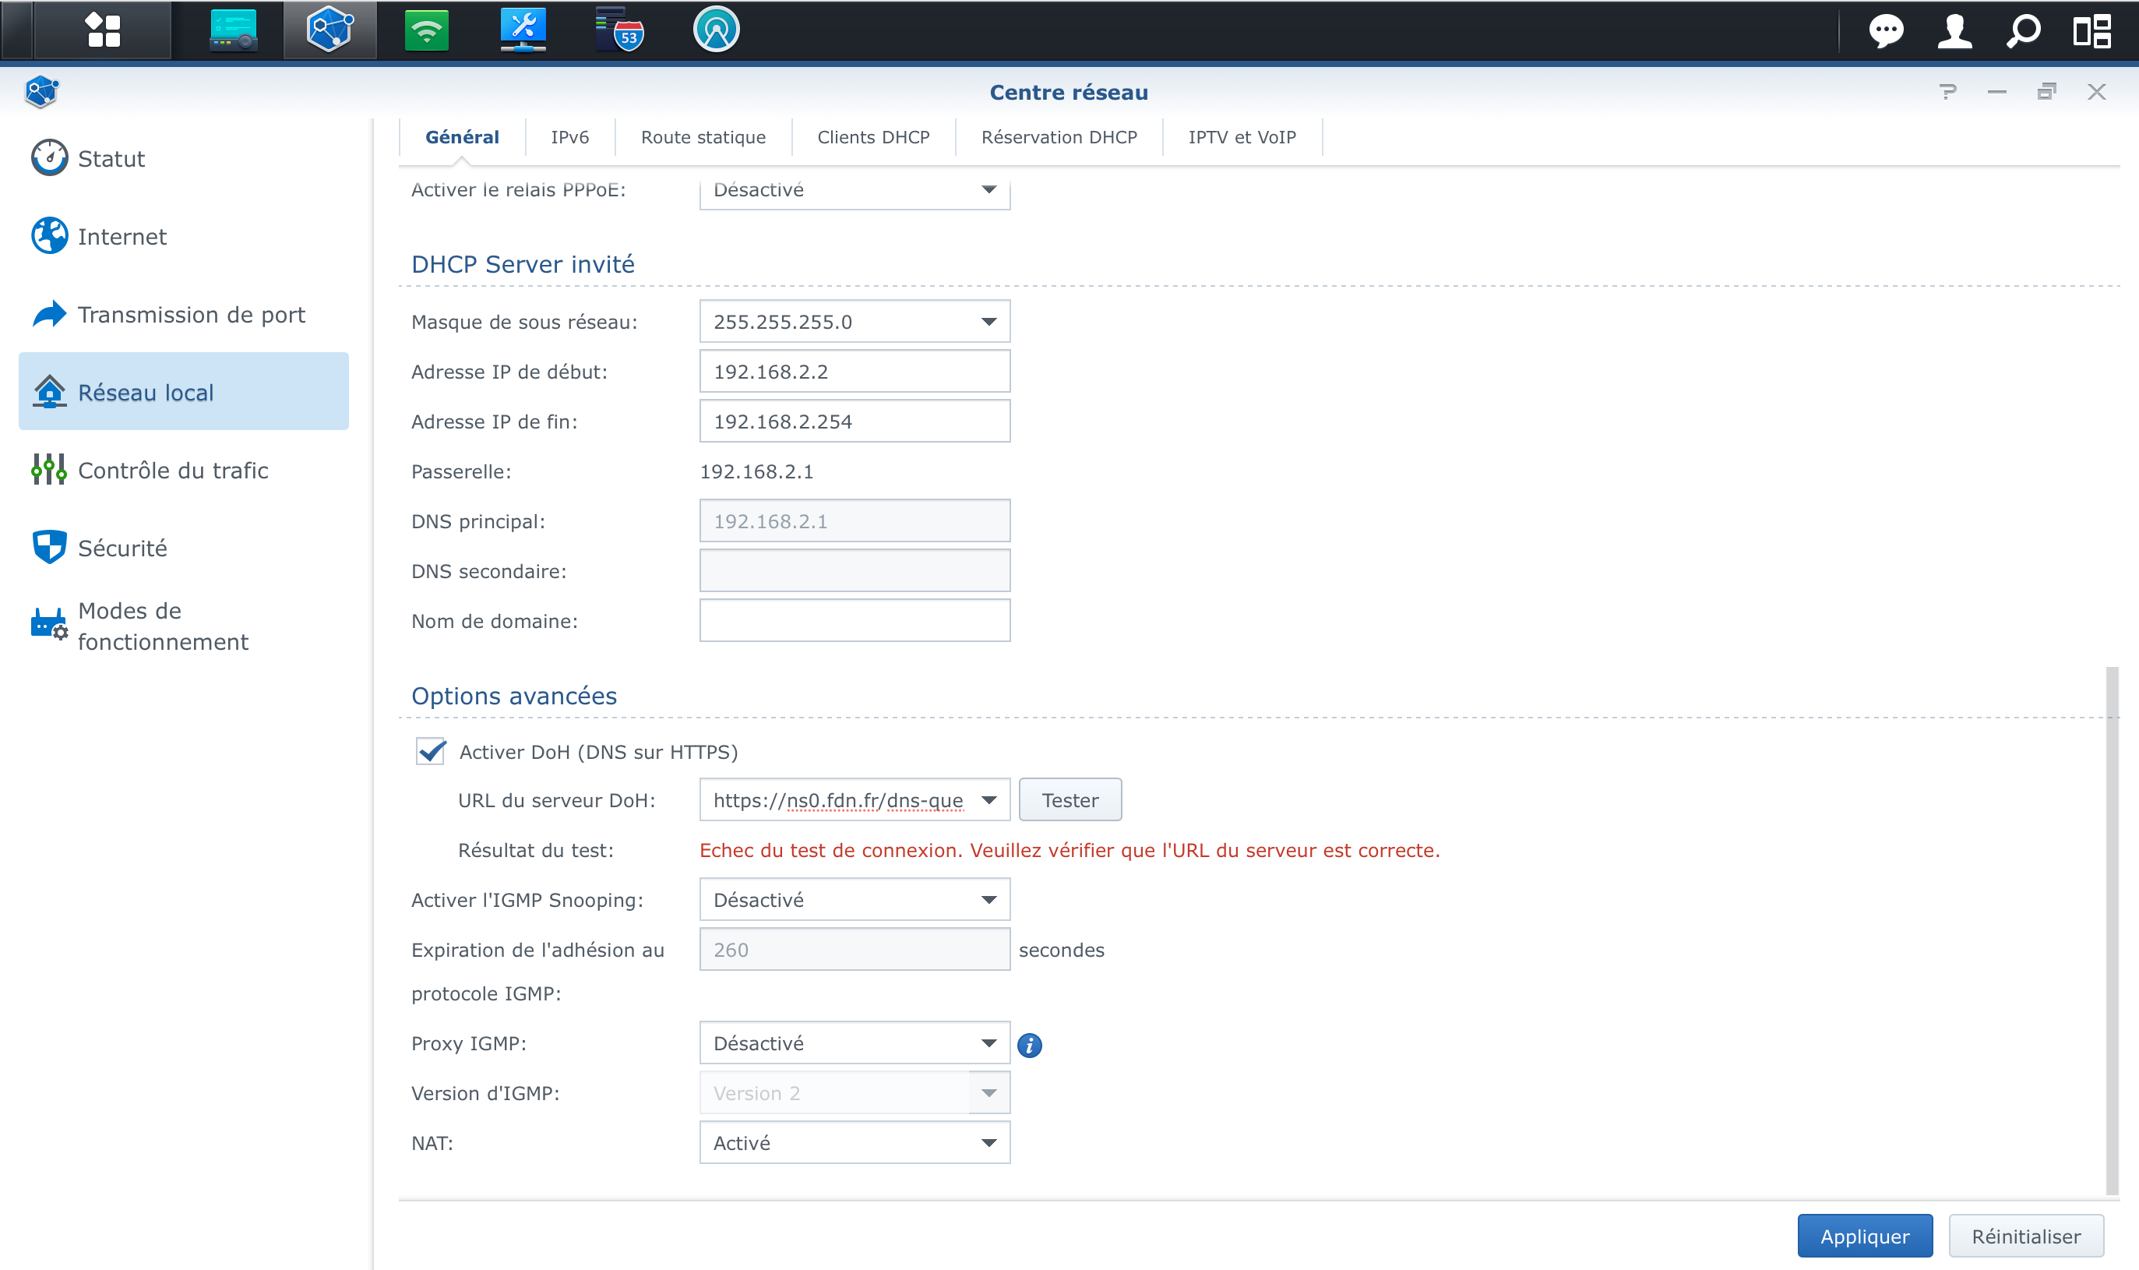Expand the Masque de sous réseau dropdown

coord(988,322)
